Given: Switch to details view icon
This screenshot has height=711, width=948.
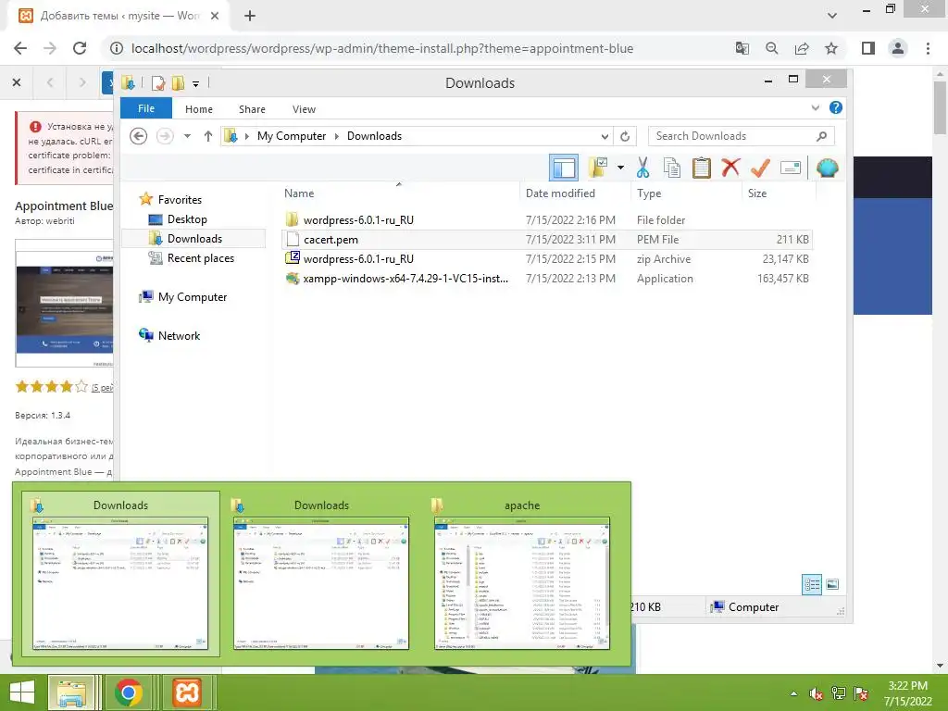Looking at the screenshot, I should tap(811, 585).
